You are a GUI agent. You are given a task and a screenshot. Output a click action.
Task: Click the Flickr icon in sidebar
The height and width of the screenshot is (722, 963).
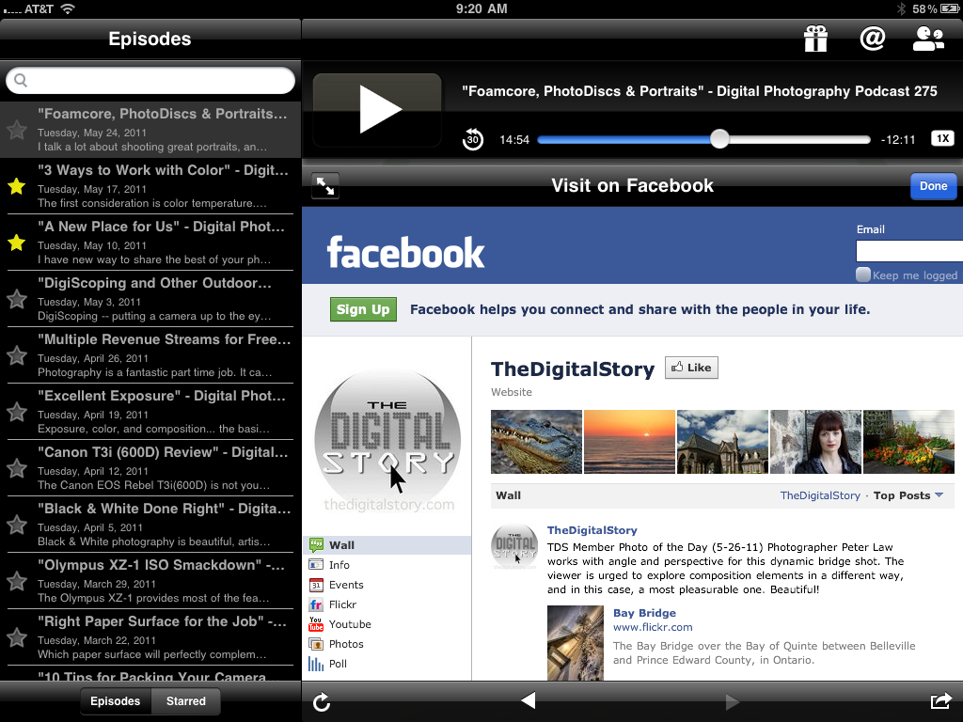316,604
